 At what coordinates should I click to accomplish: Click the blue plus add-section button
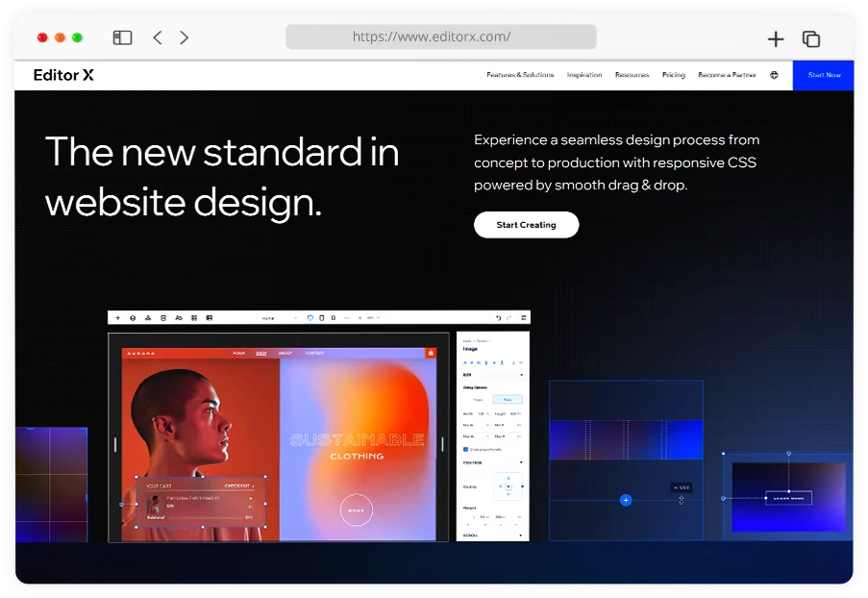[x=626, y=501]
